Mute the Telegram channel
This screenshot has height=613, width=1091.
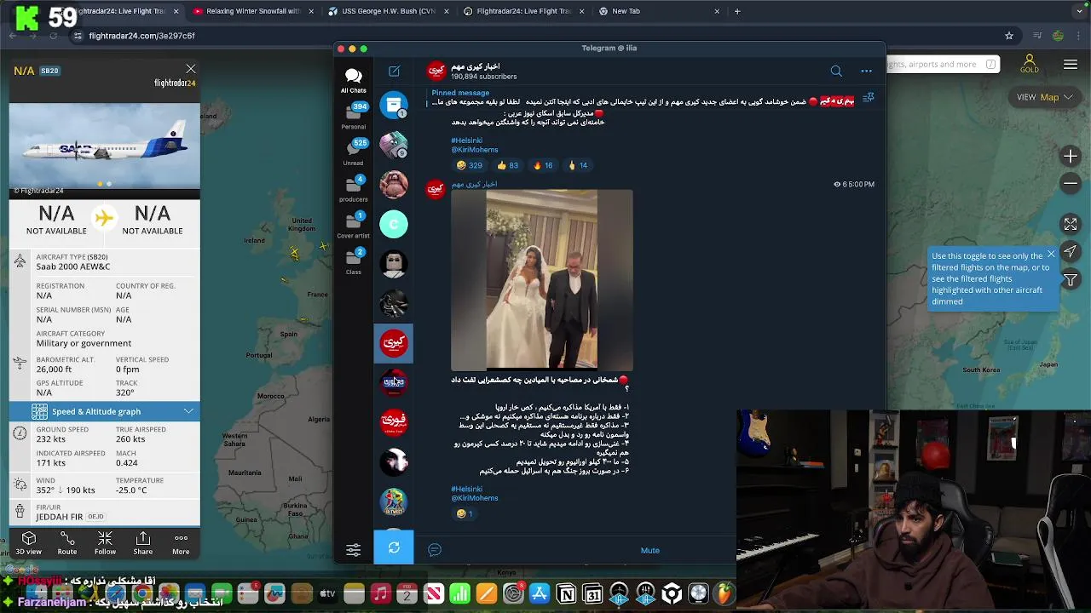(x=650, y=550)
